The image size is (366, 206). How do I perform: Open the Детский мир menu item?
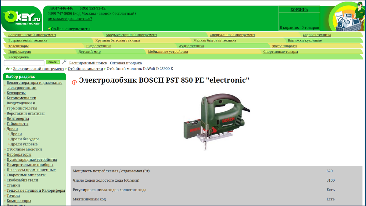click(89, 52)
